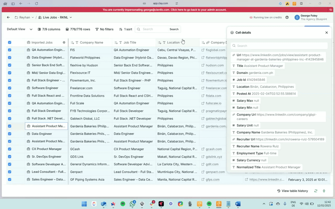Click the browser reload page icon
Viewport: 335px width, 209px height.
pyautogui.click(x=36, y=4)
